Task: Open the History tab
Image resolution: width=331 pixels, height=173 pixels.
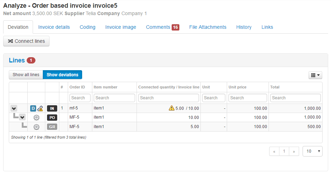Action: tap(244, 27)
